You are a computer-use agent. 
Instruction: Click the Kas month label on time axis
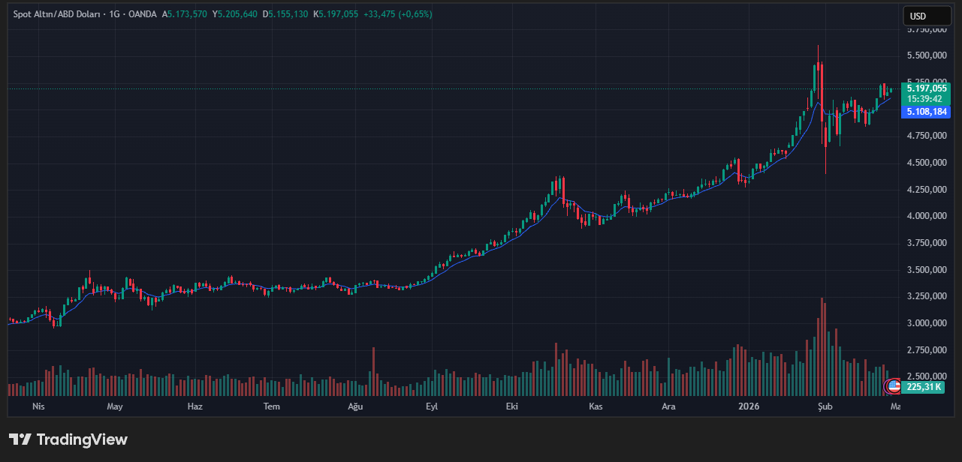click(596, 406)
